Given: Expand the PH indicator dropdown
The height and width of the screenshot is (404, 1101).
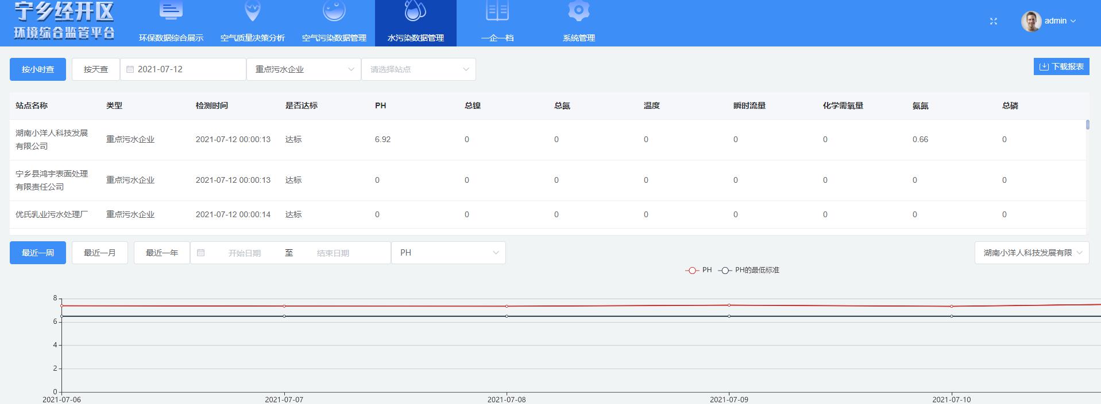Looking at the screenshot, I should tap(448, 253).
